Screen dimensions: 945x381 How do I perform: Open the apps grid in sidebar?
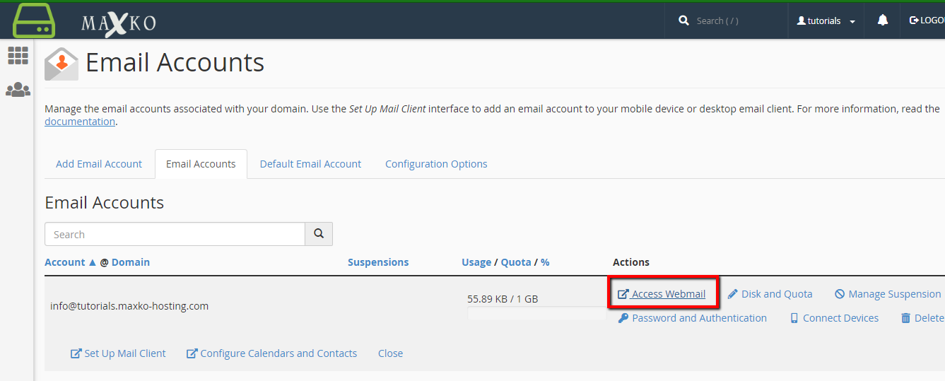(x=18, y=55)
